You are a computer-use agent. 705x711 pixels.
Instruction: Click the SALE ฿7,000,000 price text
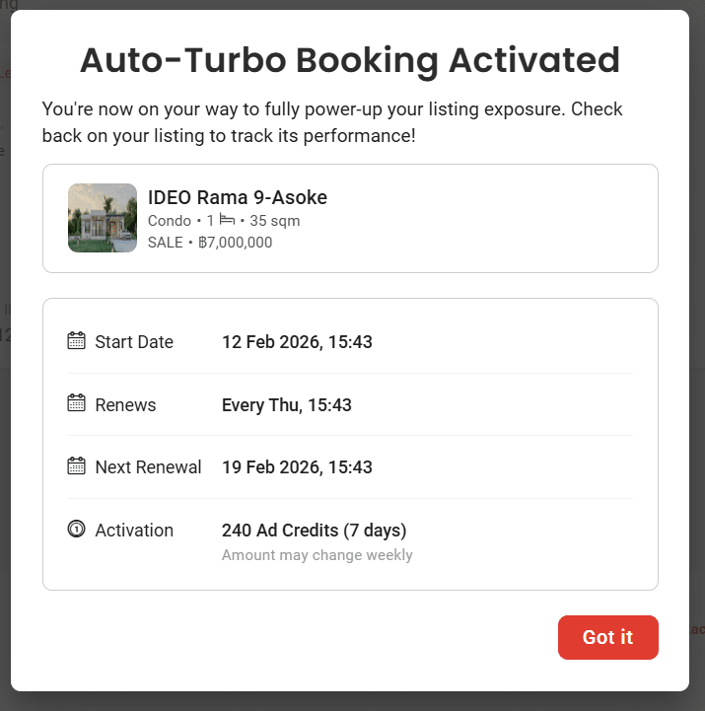210,243
